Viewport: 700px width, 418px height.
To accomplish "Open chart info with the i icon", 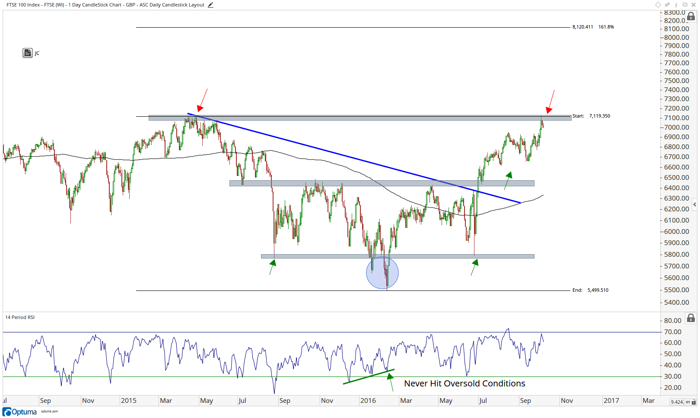I will [676, 5].
